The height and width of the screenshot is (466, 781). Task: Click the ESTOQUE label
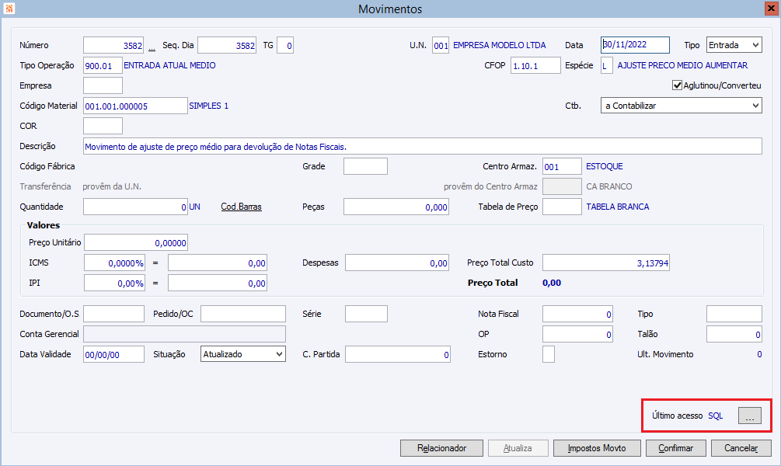click(x=604, y=166)
